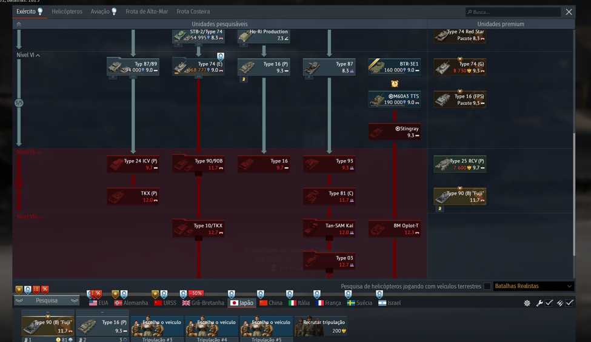Select the Type 87 vehicle card
Image resolution: width=591 pixels, height=342 pixels.
pyautogui.click(x=329, y=67)
